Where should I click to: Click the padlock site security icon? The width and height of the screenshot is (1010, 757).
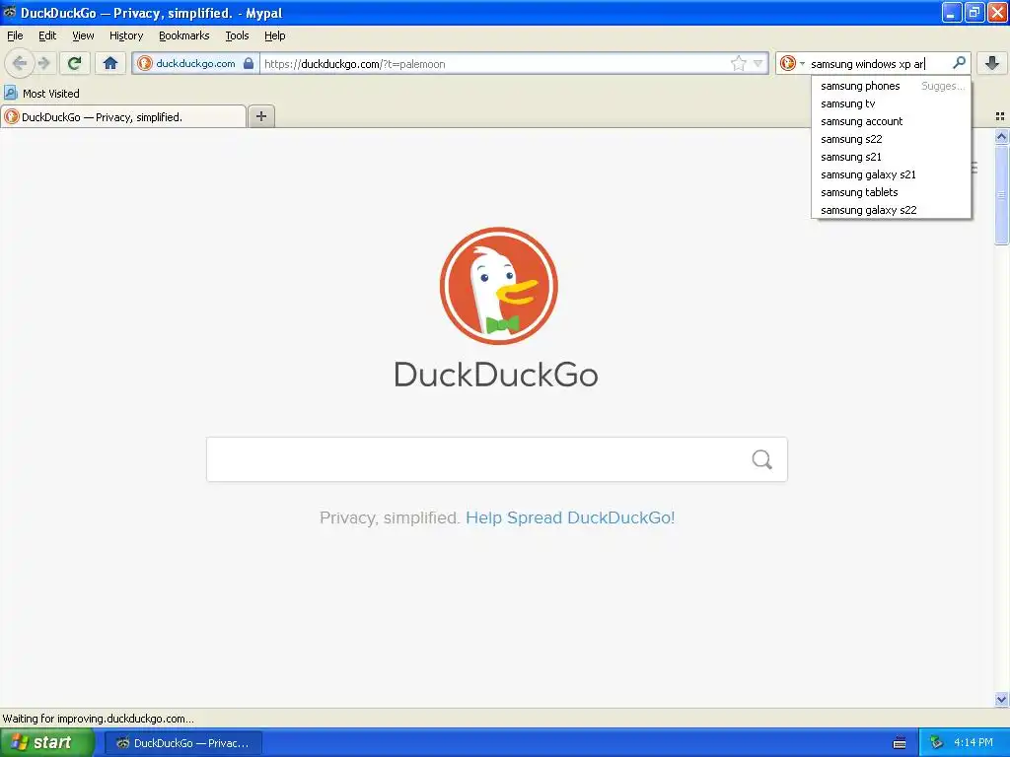click(x=249, y=63)
